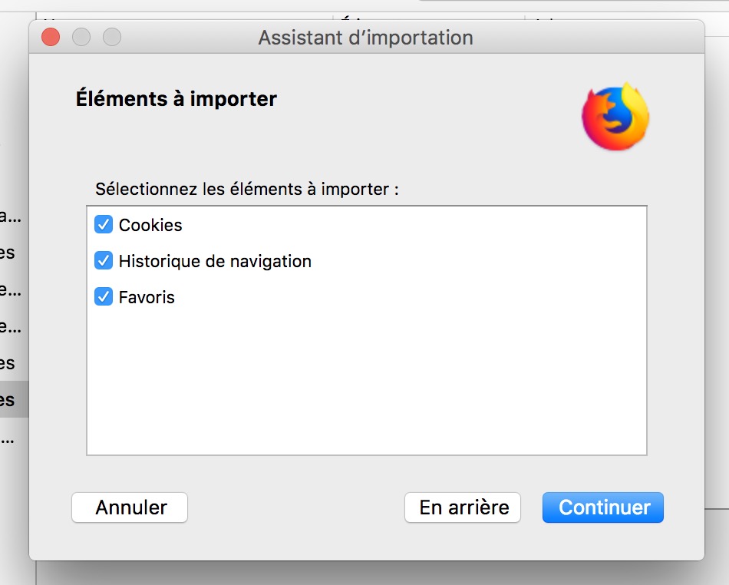
Task: Click the Assistant d'importation title bar text
Action: 365,38
